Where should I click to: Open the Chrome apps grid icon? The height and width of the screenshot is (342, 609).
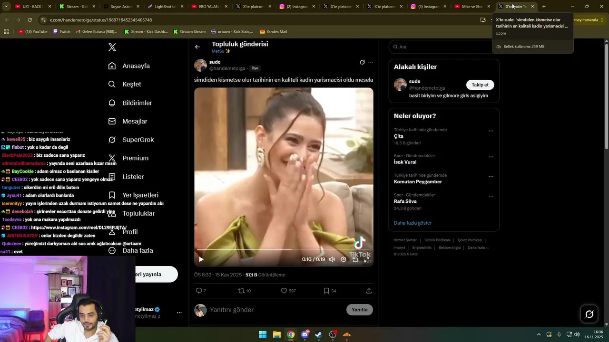tap(6, 32)
